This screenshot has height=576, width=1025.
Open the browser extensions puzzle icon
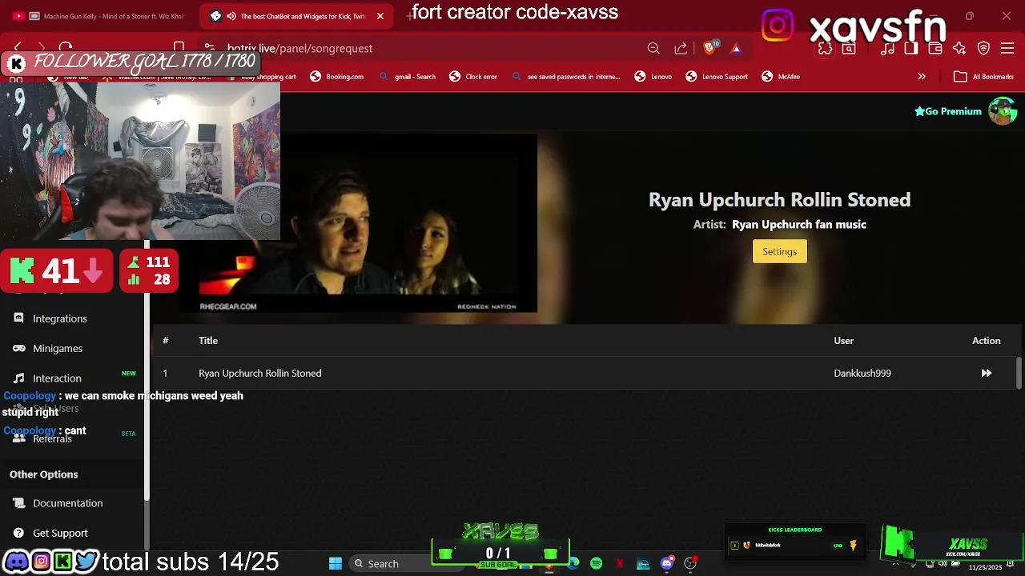[x=825, y=48]
